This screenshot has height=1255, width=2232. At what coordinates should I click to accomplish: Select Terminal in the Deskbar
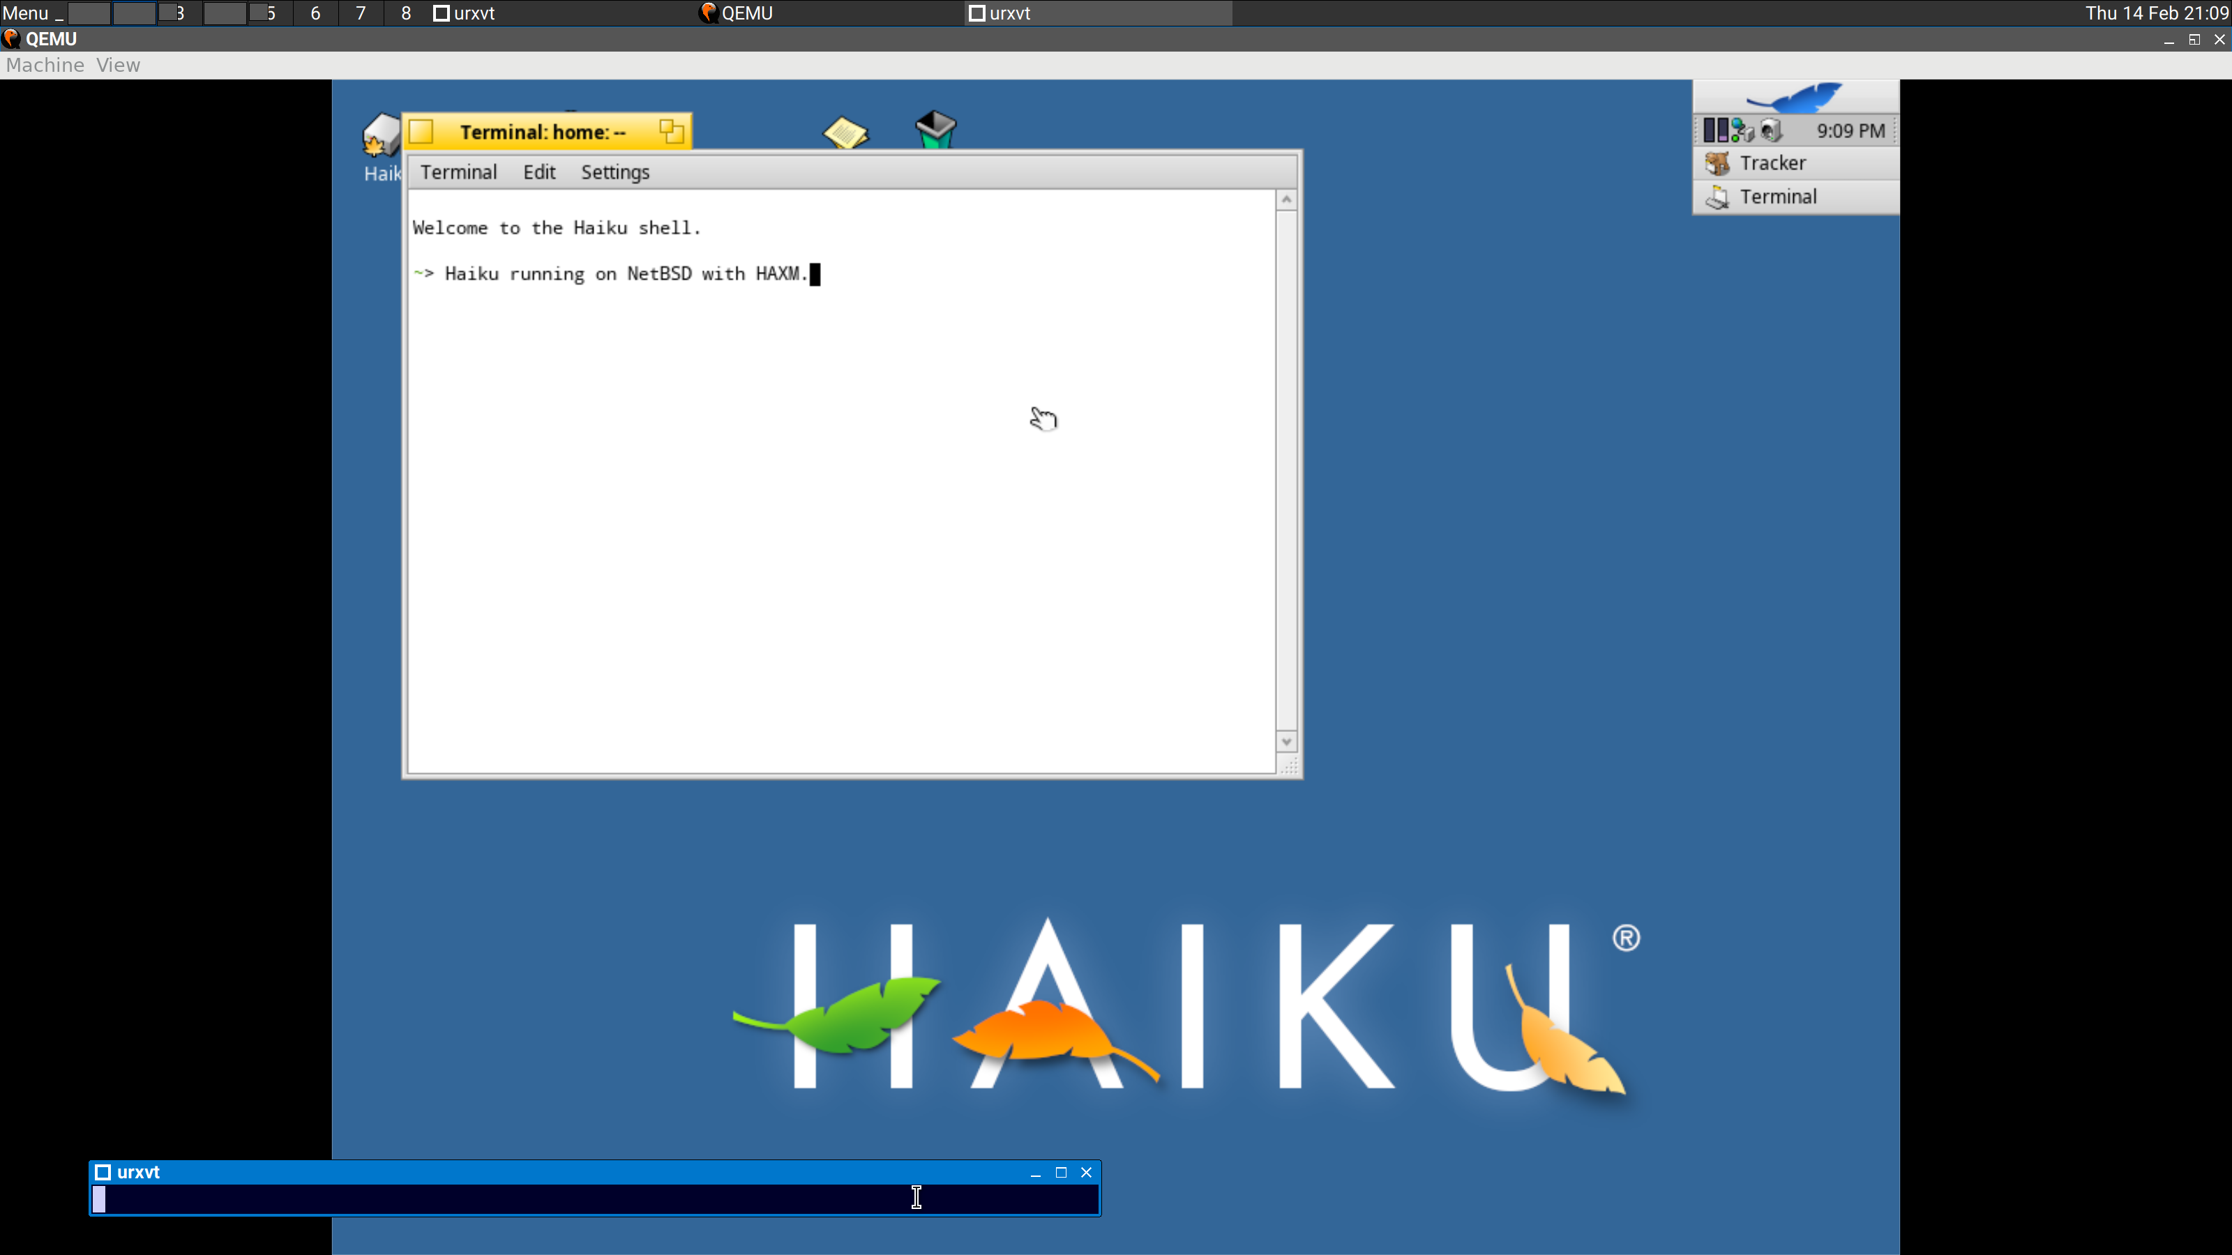(1795, 197)
